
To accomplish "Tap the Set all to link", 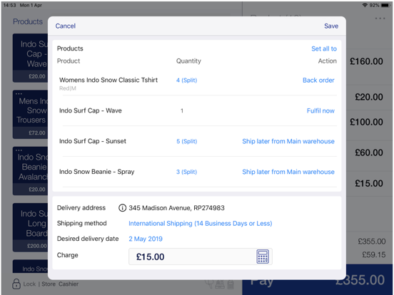I will coord(324,48).
